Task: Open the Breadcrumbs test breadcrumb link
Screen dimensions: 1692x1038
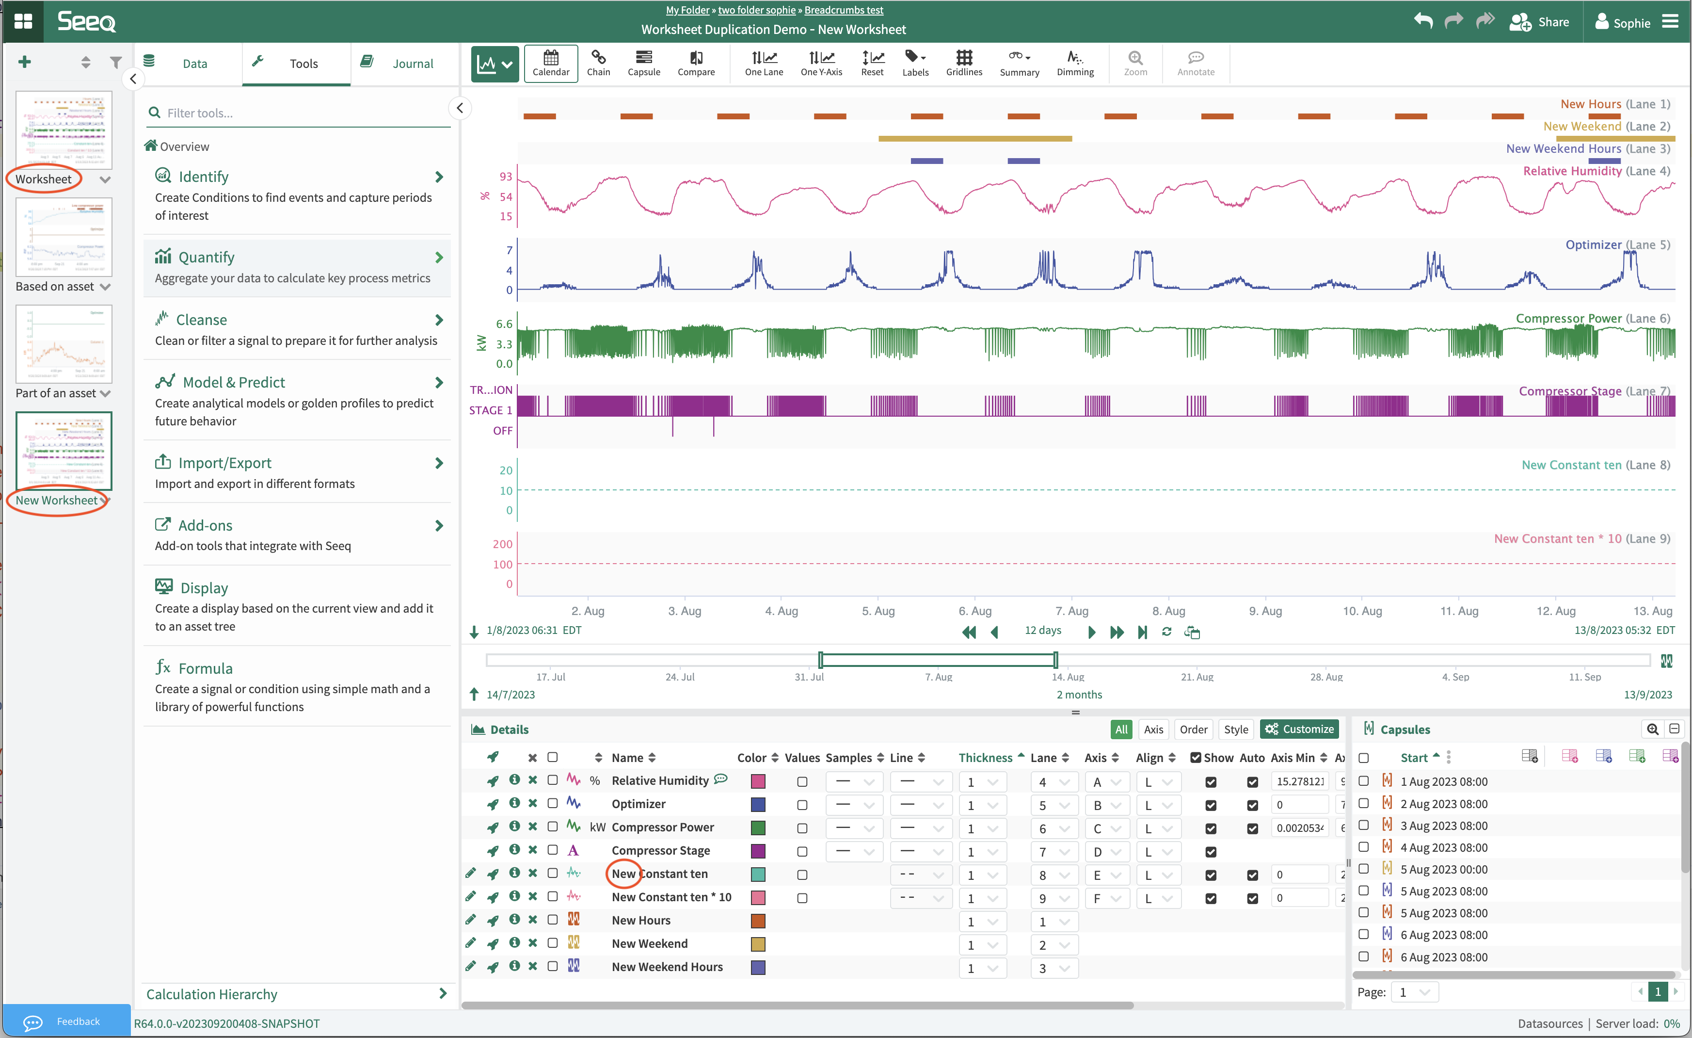Action: coord(844,10)
